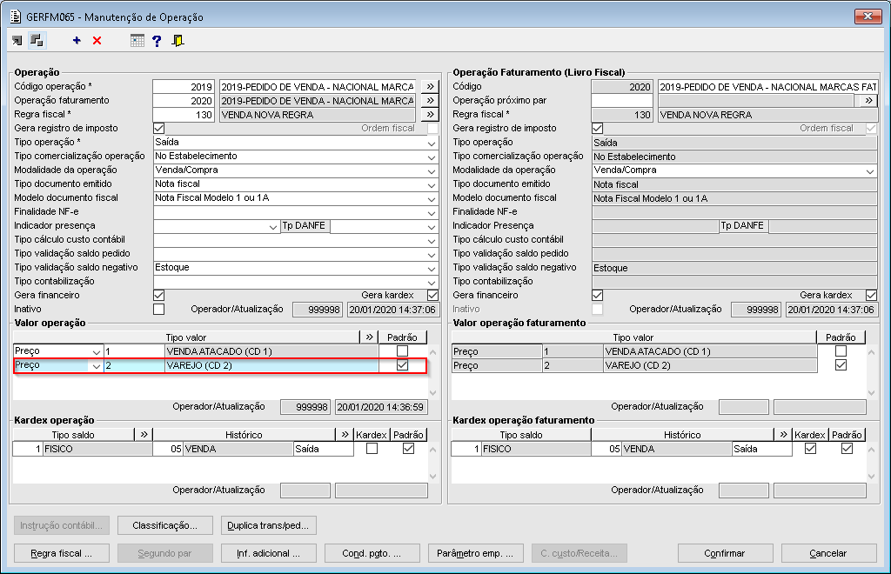Image resolution: width=891 pixels, height=574 pixels.
Task: Expand Modelo documento fiscal dropdown in Operação
Action: [432, 198]
